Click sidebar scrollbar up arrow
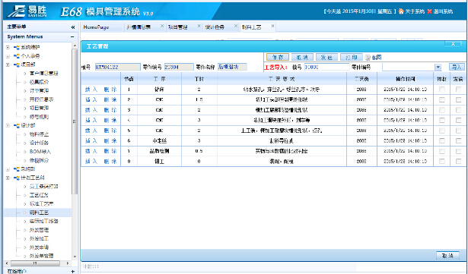The width and height of the screenshot is (468, 274). pyautogui.click(x=75, y=46)
